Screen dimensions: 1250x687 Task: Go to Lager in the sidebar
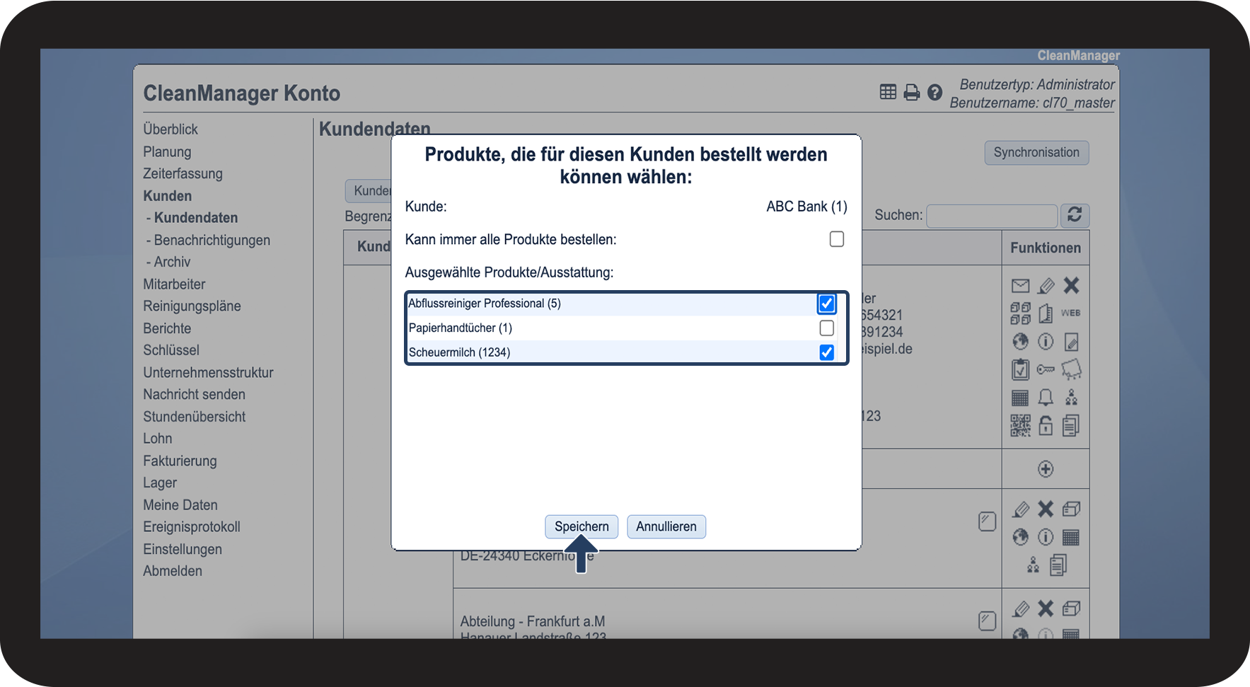(160, 483)
